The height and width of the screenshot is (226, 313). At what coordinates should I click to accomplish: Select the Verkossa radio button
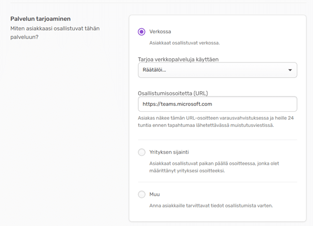click(x=142, y=32)
